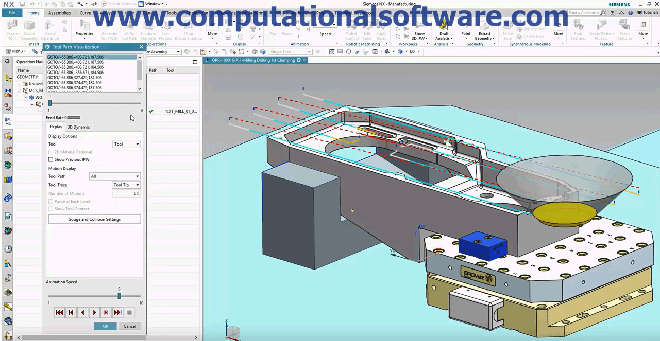Image resolution: width=660 pixels, height=341 pixels.
Task: Open the Tutorials link icon
Action: [648, 13]
